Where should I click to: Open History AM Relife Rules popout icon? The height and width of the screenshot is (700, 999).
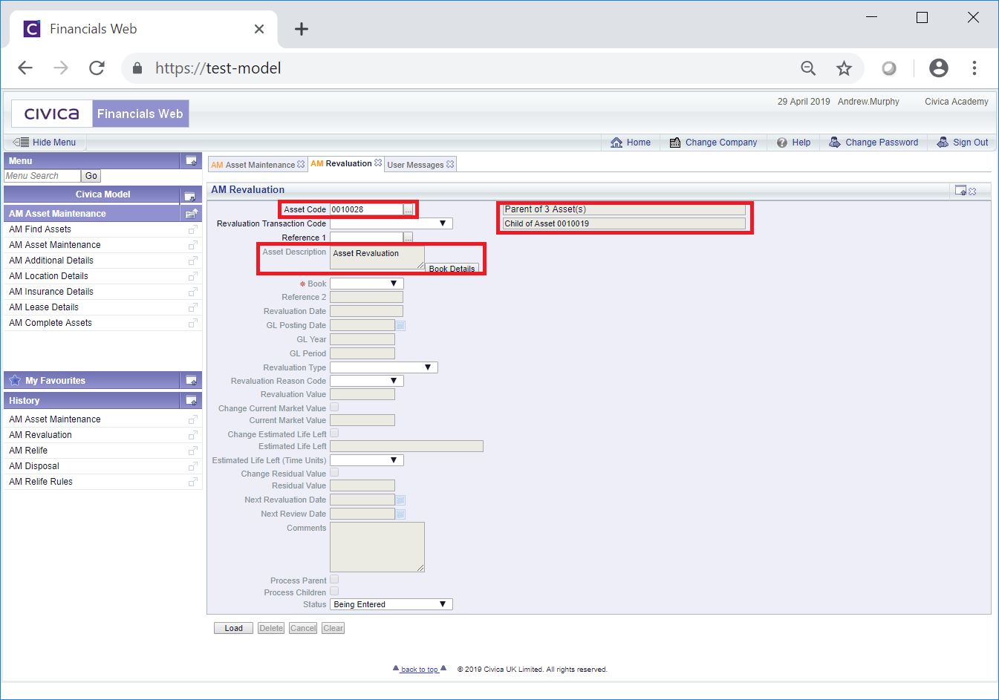click(x=193, y=482)
